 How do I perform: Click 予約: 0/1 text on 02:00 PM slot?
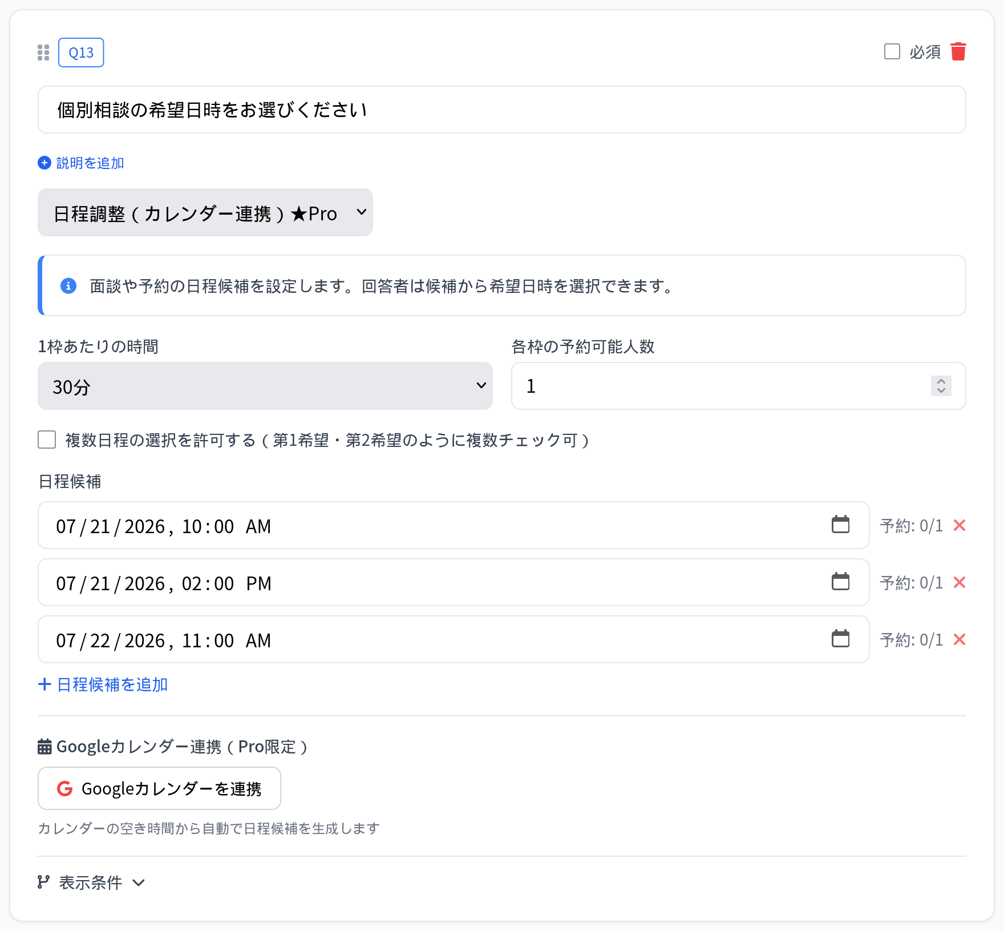[912, 583]
